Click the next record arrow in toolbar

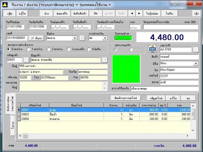point(139,14)
